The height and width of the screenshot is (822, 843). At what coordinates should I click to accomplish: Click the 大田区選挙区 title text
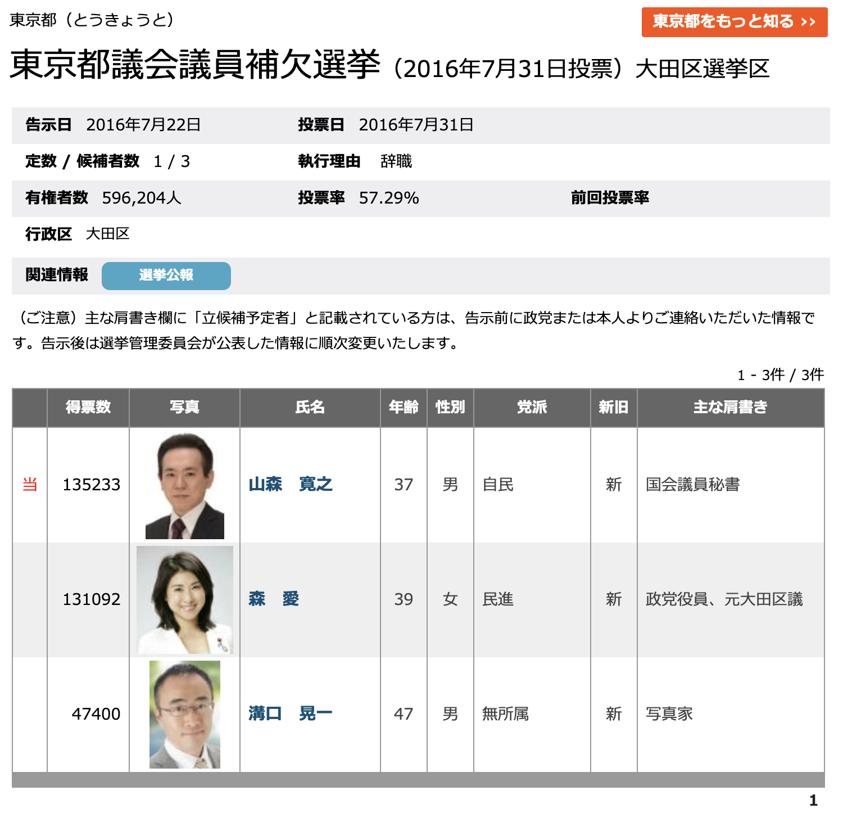click(x=703, y=69)
